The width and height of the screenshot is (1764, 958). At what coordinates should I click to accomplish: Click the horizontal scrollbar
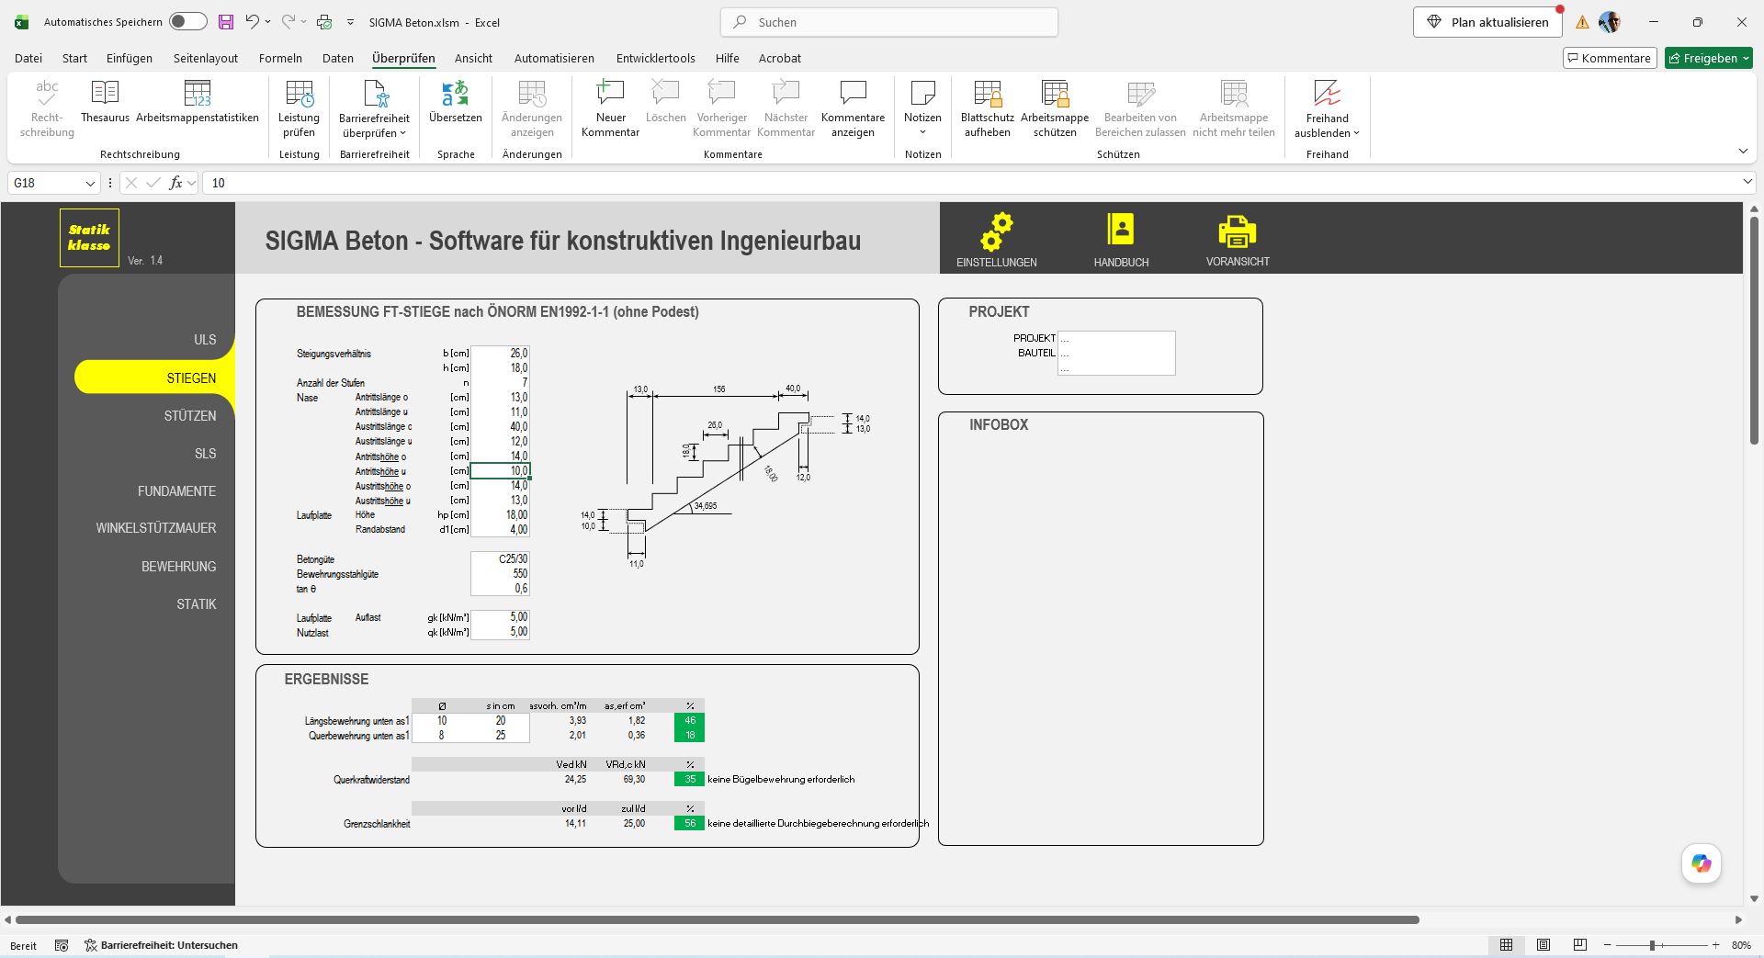point(718,919)
